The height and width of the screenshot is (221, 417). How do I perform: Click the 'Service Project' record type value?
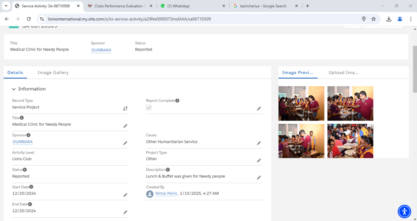pyautogui.click(x=26, y=107)
